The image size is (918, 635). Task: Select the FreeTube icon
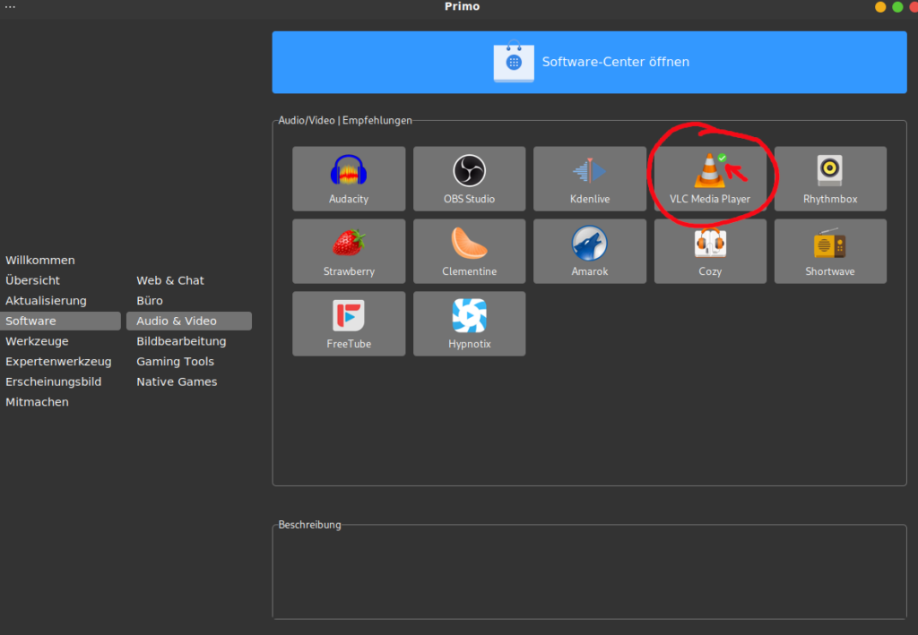(349, 315)
